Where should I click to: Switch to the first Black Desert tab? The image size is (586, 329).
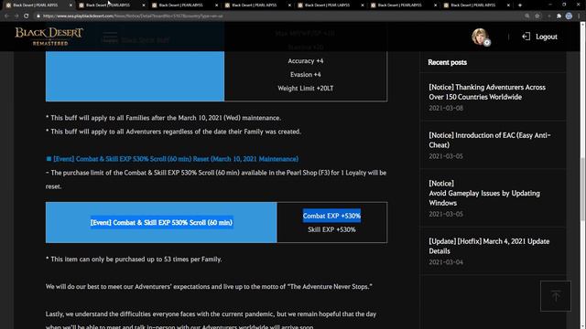tap(36, 5)
